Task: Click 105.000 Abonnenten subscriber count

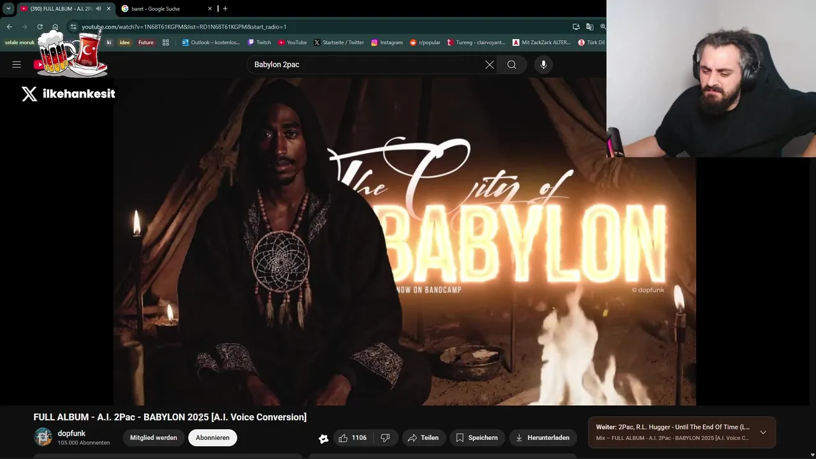Action: pos(84,442)
